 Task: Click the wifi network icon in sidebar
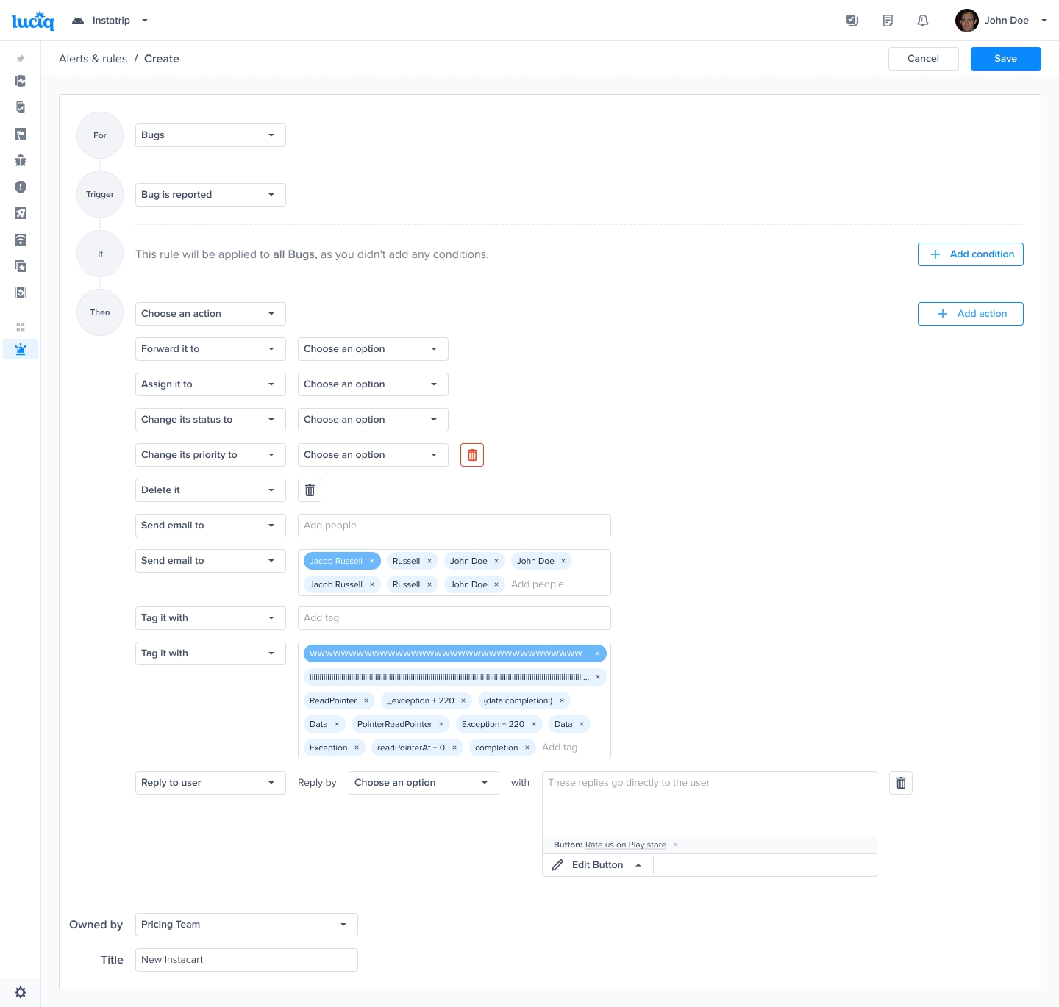click(x=21, y=240)
